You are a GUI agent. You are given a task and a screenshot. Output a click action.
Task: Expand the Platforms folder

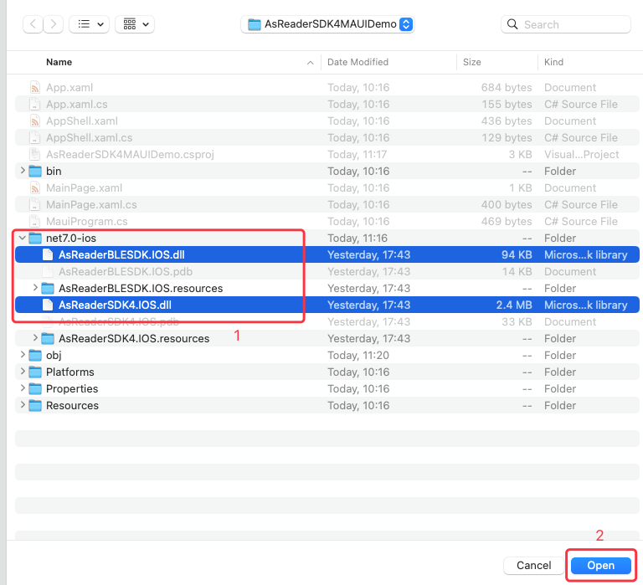(x=22, y=372)
